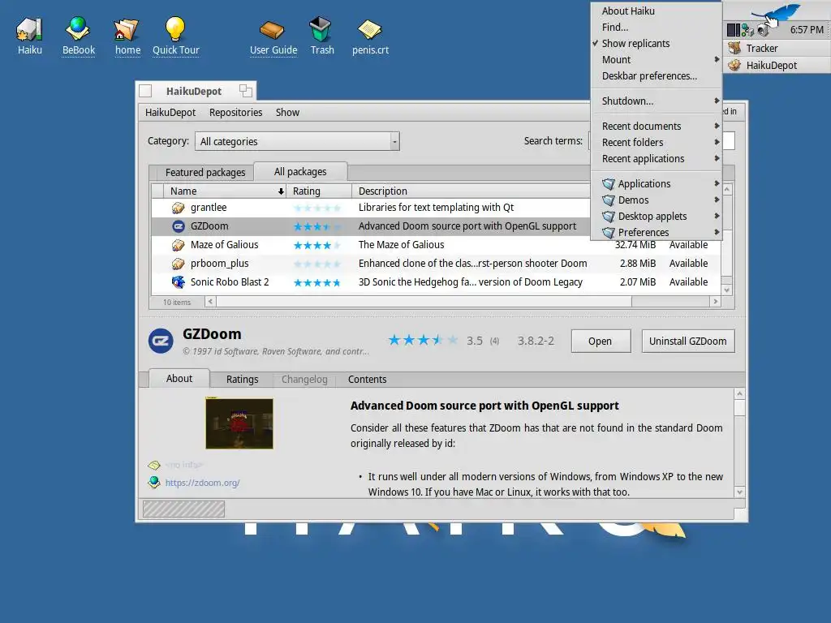Click the bottom progress bar

coord(183,509)
